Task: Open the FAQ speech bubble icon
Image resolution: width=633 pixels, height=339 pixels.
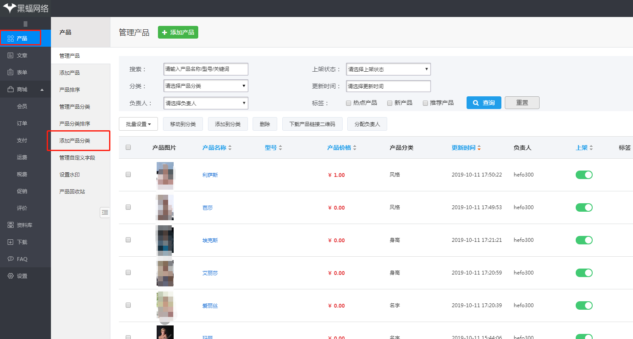Action: coord(10,259)
